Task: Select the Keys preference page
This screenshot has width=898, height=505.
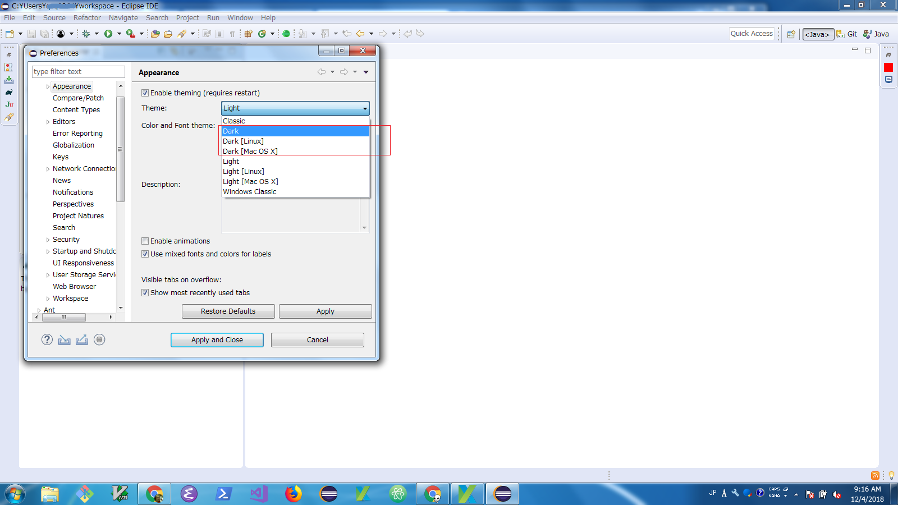Action: 61,157
